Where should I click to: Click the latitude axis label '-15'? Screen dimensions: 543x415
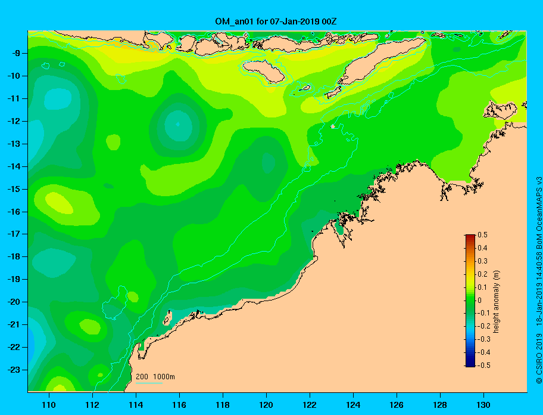tap(14, 189)
